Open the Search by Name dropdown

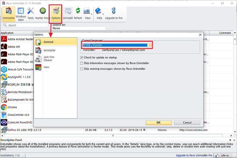pyautogui.click(x=107, y=28)
